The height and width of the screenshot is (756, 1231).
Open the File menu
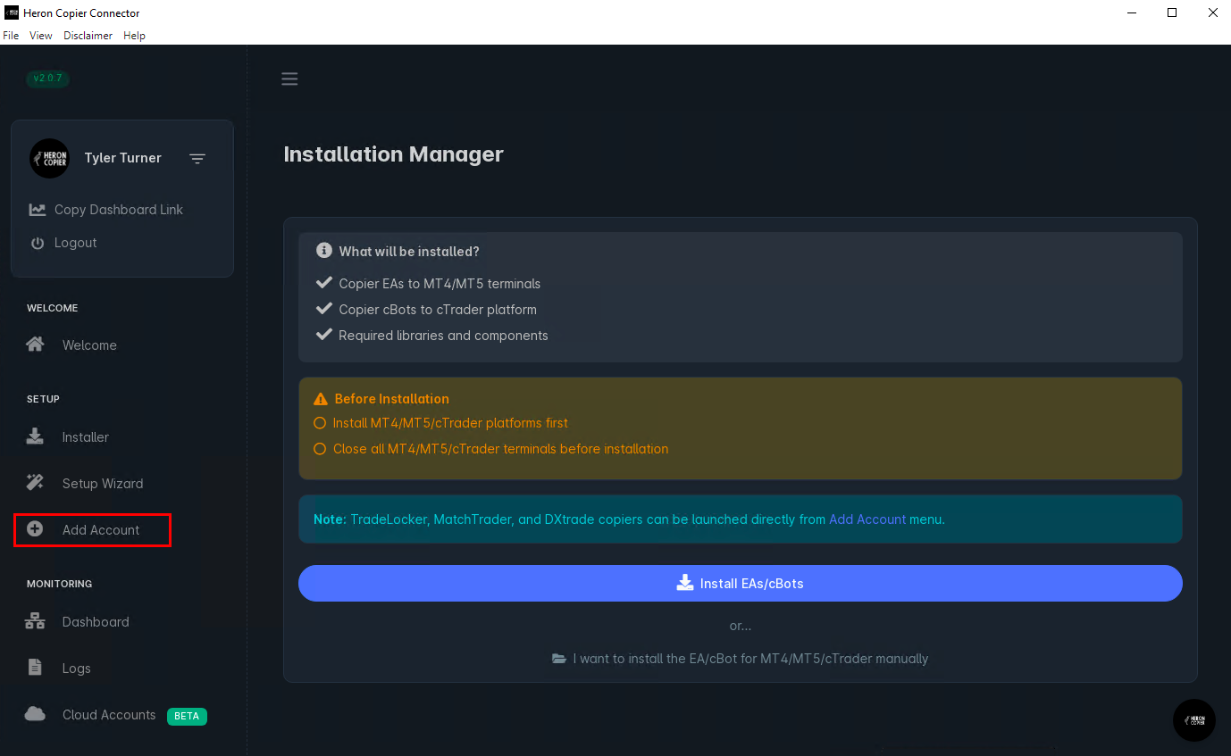pyautogui.click(x=11, y=36)
